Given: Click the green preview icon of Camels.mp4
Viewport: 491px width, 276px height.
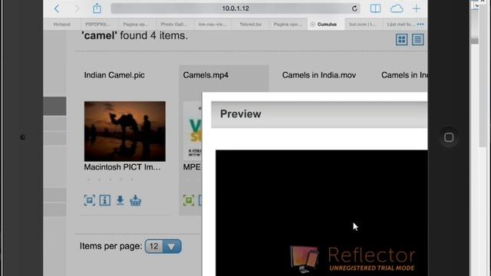Looking at the screenshot, I should tap(189, 200).
